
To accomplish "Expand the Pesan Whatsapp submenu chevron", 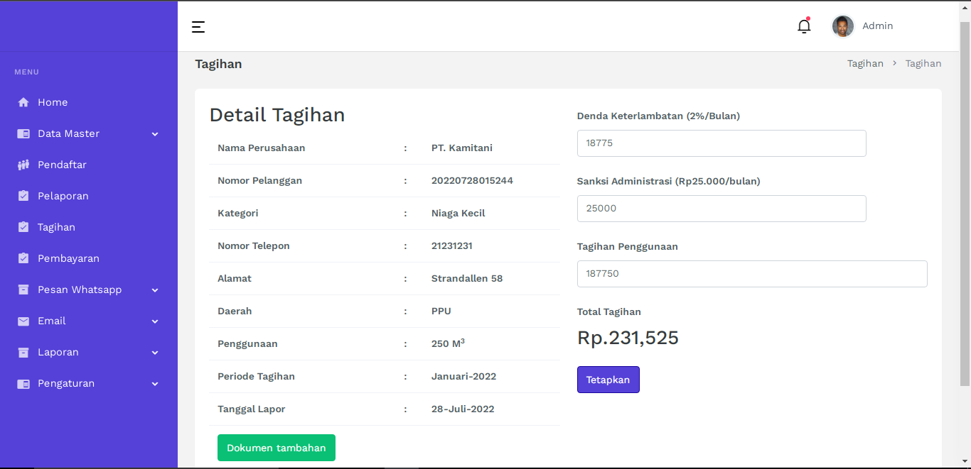I will [x=155, y=290].
